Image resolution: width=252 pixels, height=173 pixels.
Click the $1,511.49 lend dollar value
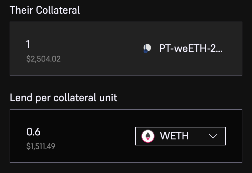click(41, 146)
